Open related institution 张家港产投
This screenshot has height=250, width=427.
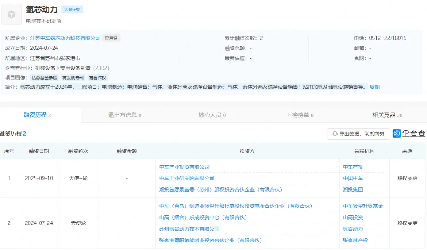[355, 240]
